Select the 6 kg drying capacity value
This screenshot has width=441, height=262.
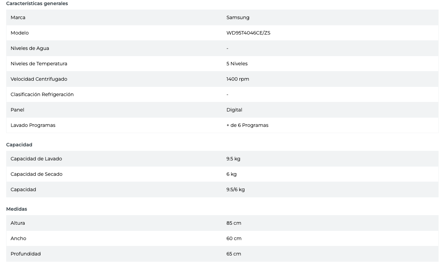click(231, 174)
